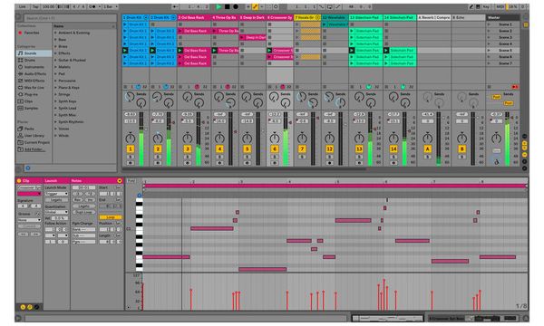Click the MIDI map mode button
Image resolution: width=544 pixels, height=326 pixels.
[500, 6]
